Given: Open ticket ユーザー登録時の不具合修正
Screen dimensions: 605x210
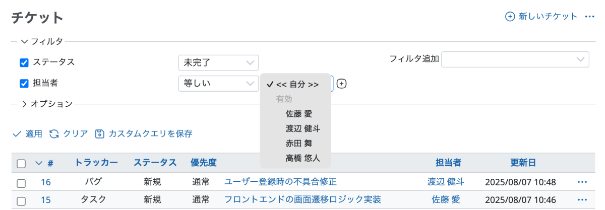Looking at the screenshot, I should (280, 182).
